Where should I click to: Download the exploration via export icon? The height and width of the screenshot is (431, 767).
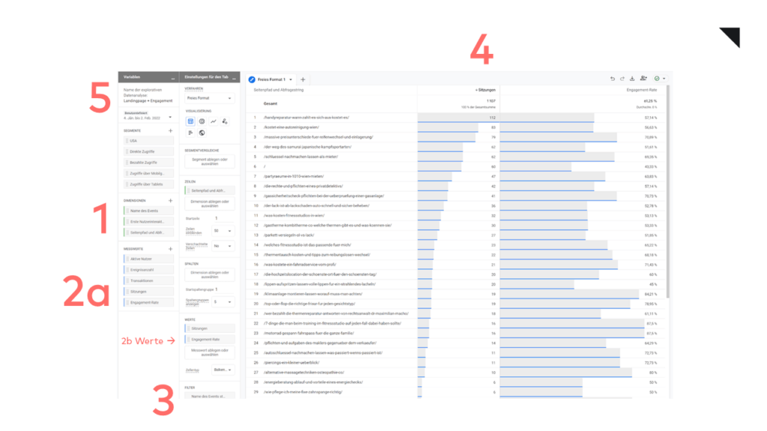[632, 79]
